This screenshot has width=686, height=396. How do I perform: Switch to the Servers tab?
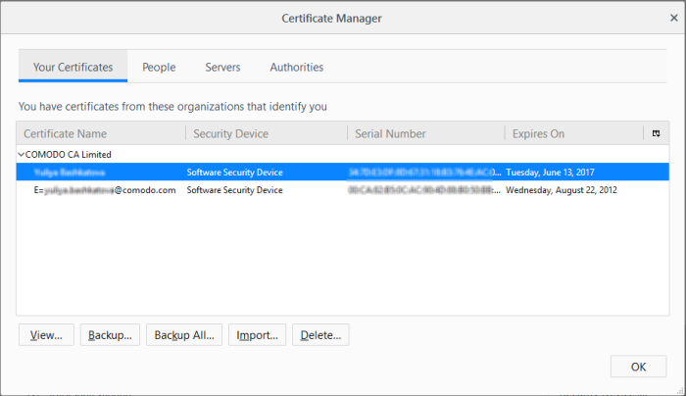222,68
